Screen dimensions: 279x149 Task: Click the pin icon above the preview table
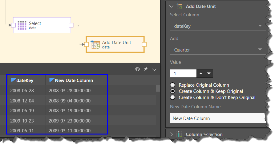146,69
